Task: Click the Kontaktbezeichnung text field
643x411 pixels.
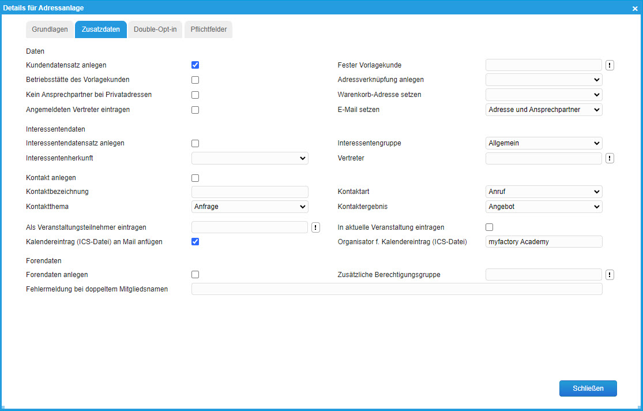Action: [x=250, y=192]
